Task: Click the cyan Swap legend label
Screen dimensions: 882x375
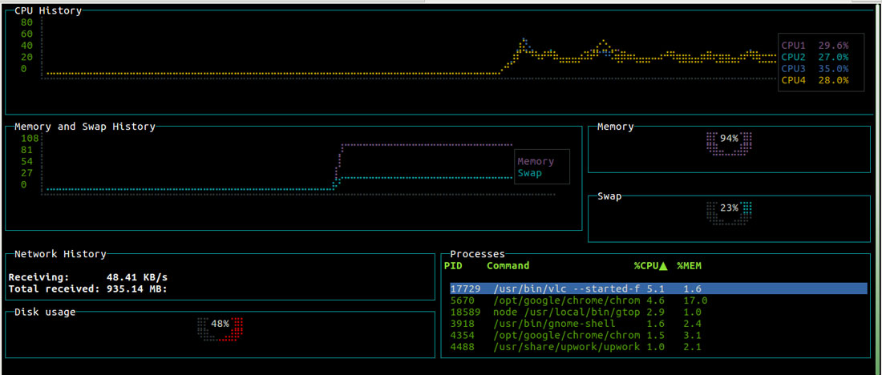Action: pyautogui.click(x=530, y=173)
